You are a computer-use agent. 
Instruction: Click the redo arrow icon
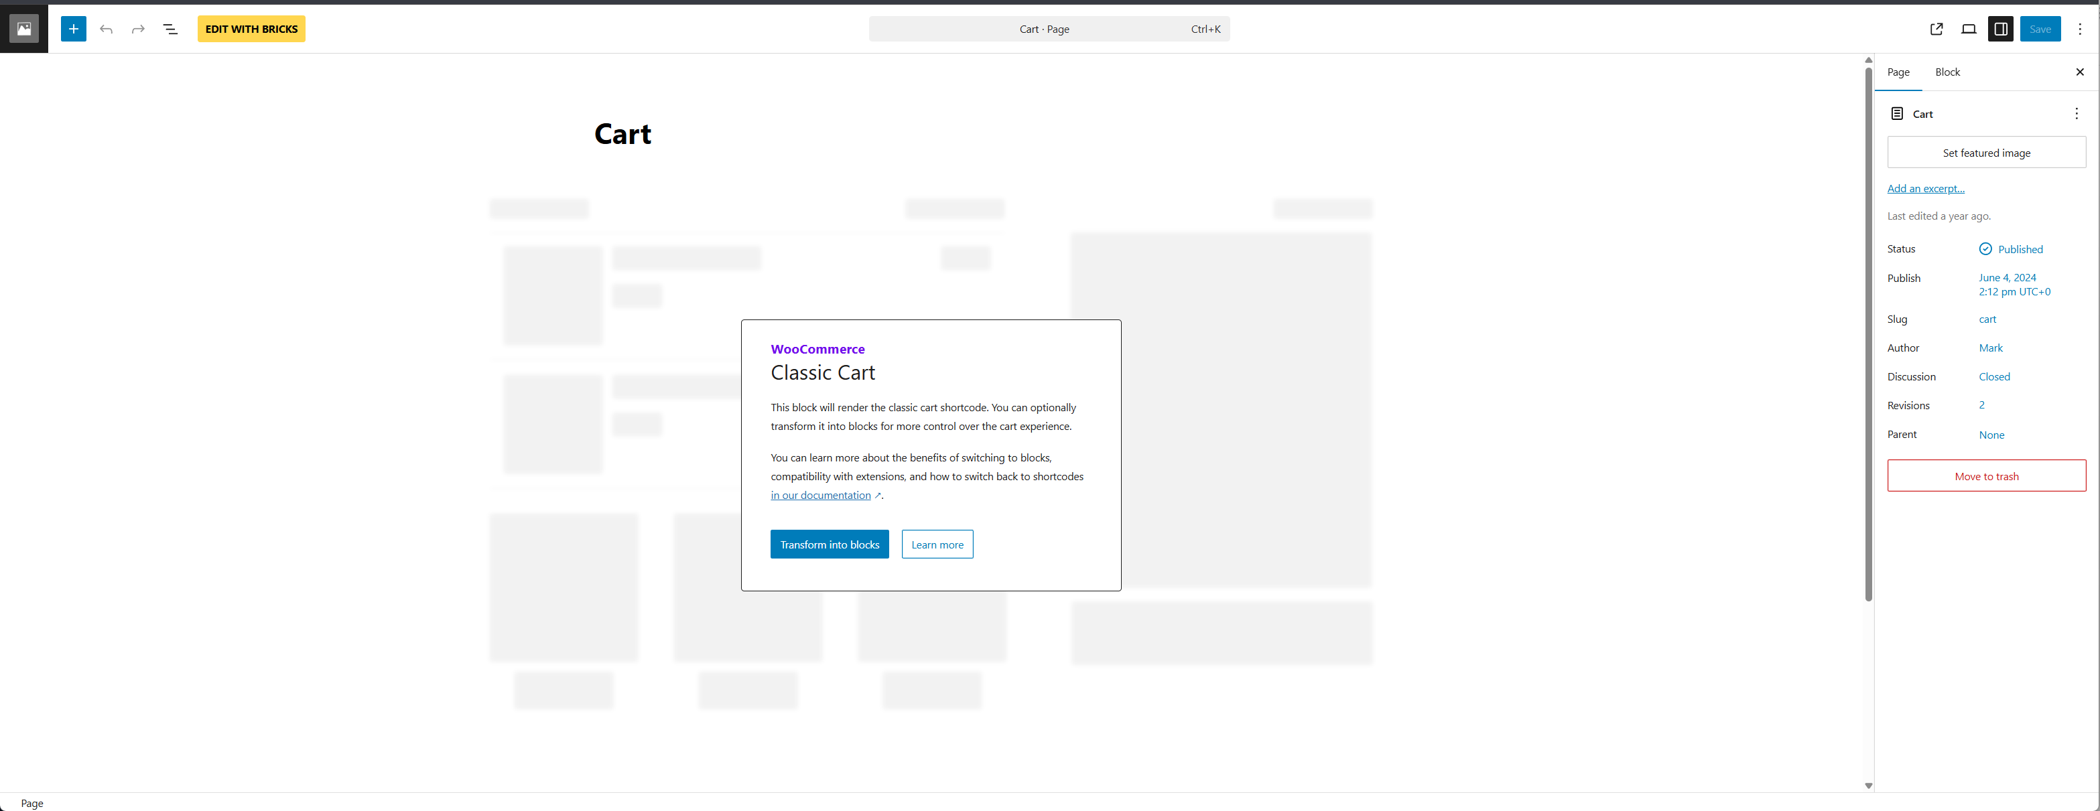(138, 29)
